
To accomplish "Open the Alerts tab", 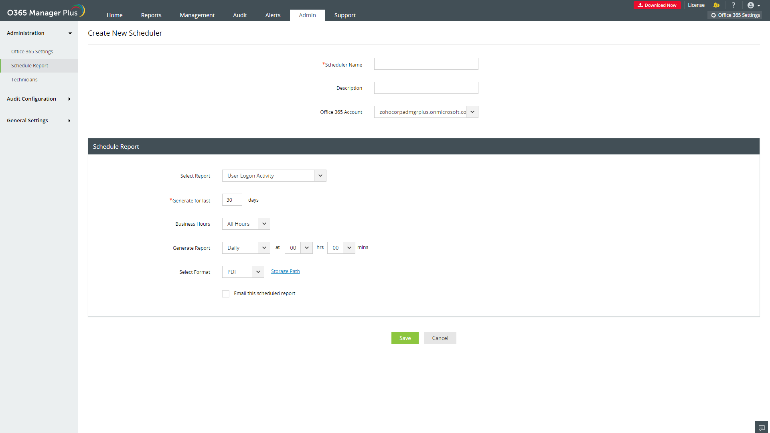I will click(273, 15).
